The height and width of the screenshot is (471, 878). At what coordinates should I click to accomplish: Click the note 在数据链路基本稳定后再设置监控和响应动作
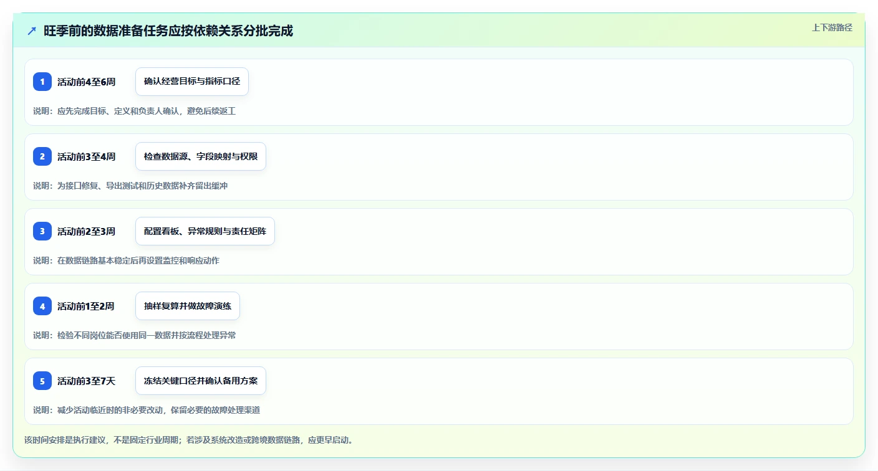pos(138,260)
